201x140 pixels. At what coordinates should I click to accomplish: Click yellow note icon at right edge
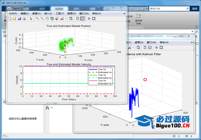pos(197,44)
